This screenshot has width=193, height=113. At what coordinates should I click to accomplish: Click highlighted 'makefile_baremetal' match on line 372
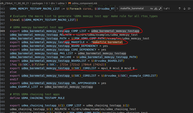pos(108,42)
